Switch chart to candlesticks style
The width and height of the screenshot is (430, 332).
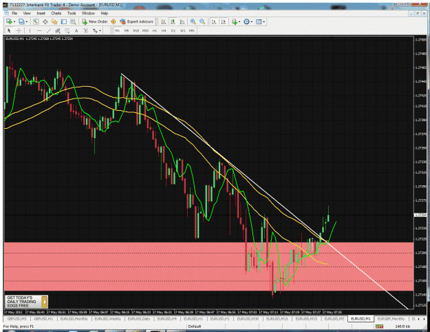(173, 21)
